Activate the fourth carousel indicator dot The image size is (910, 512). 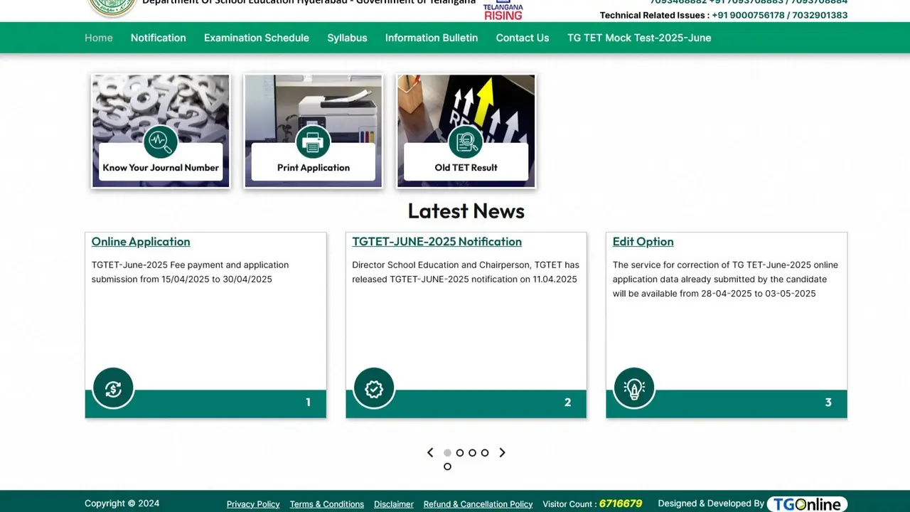(484, 452)
